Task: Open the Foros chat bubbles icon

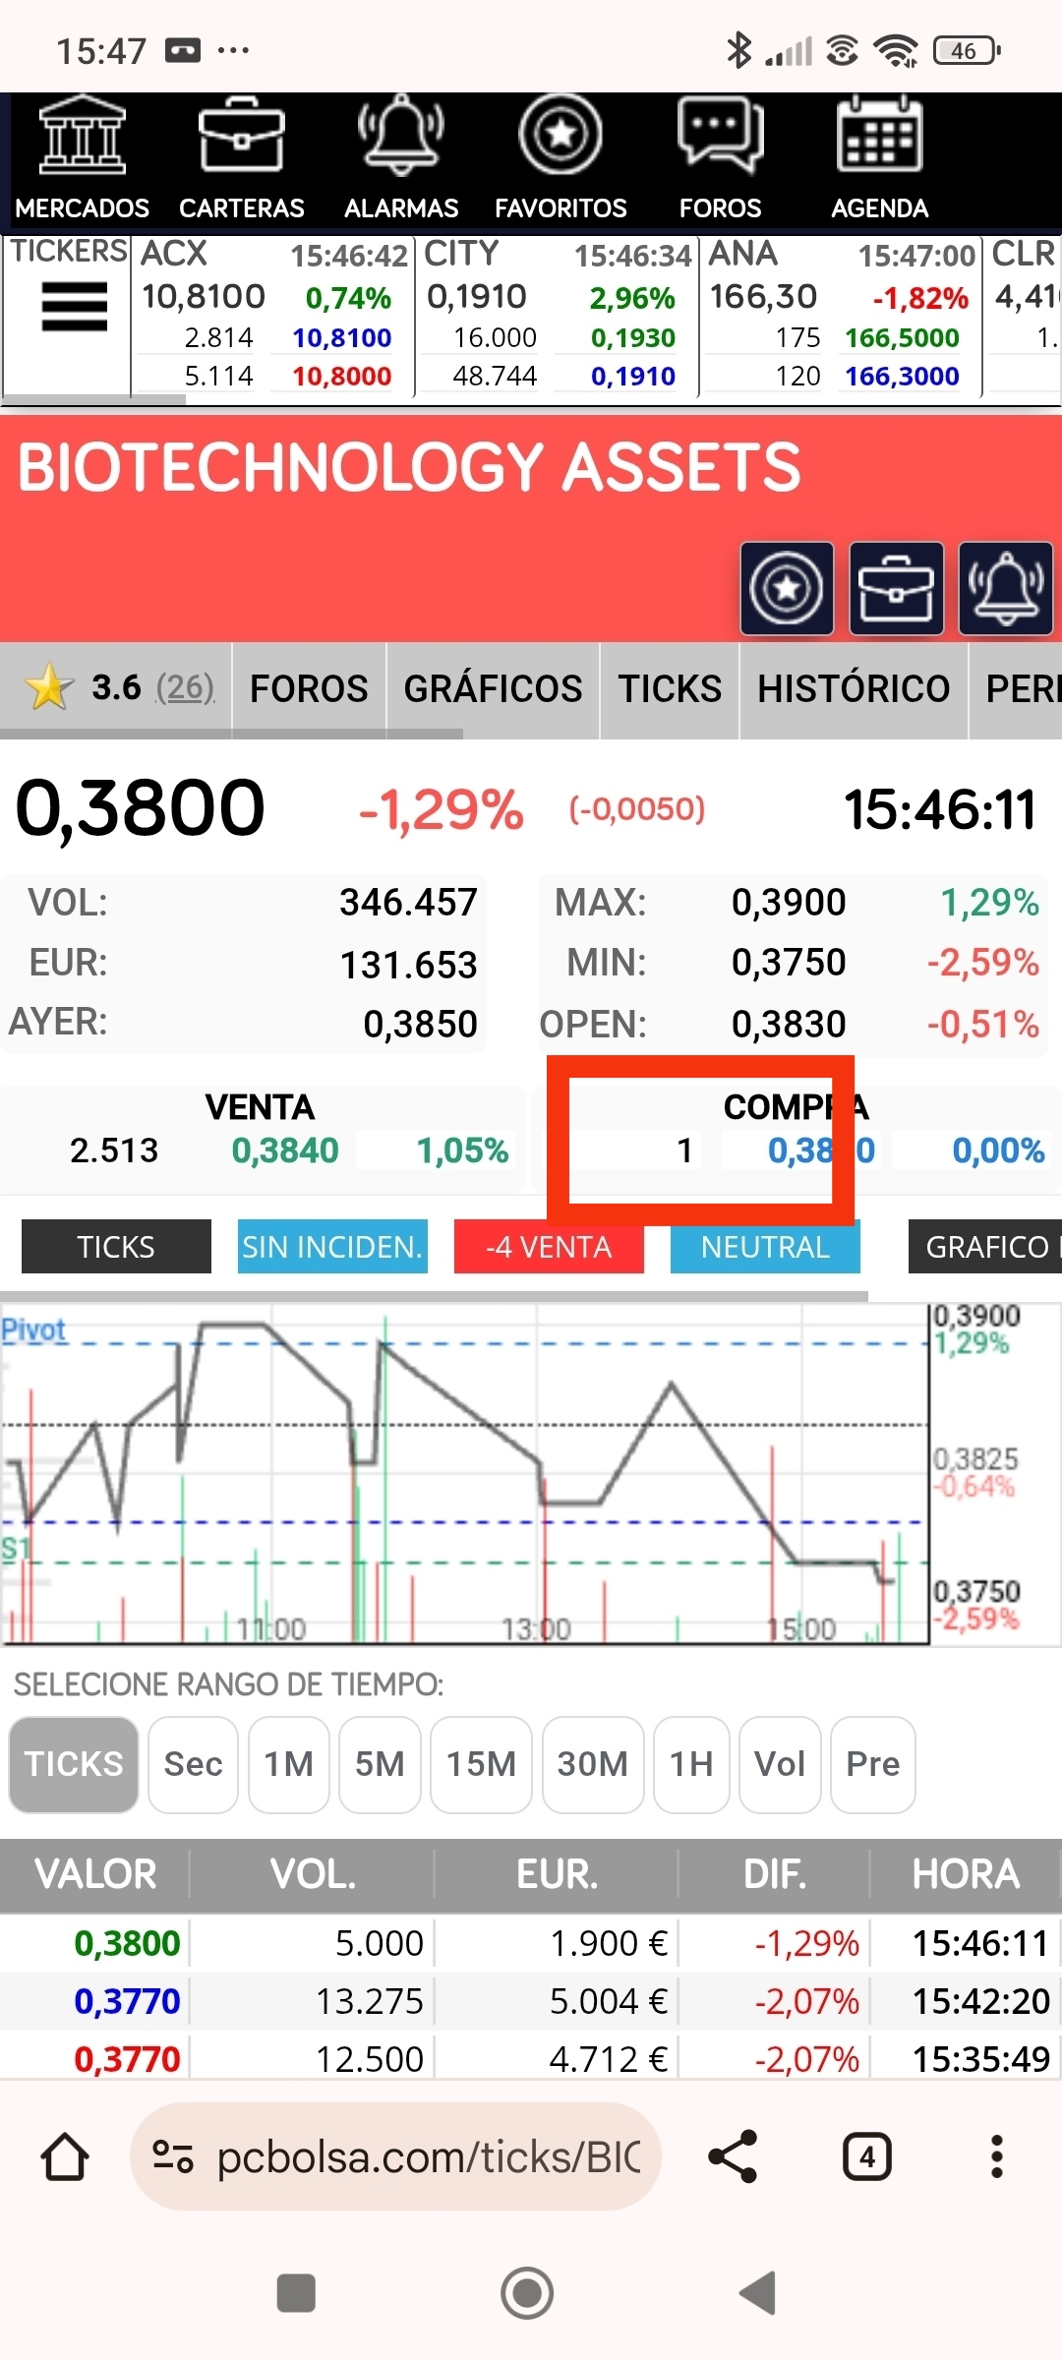Action: tap(721, 135)
